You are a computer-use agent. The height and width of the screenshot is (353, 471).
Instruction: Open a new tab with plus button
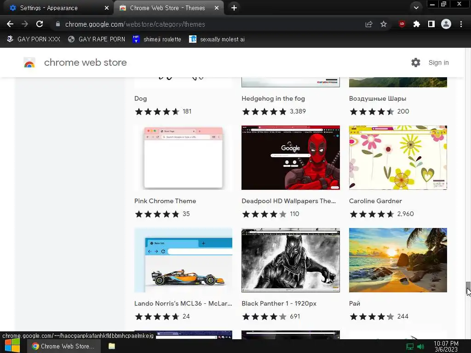tap(234, 8)
